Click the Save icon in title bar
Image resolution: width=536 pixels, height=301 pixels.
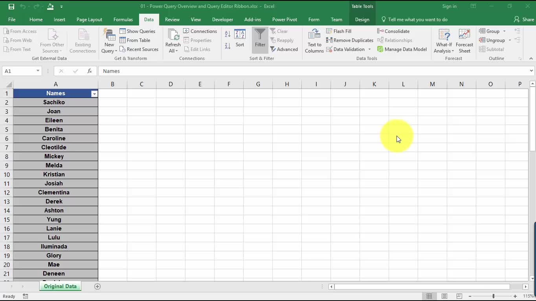click(x=11, y=6)
